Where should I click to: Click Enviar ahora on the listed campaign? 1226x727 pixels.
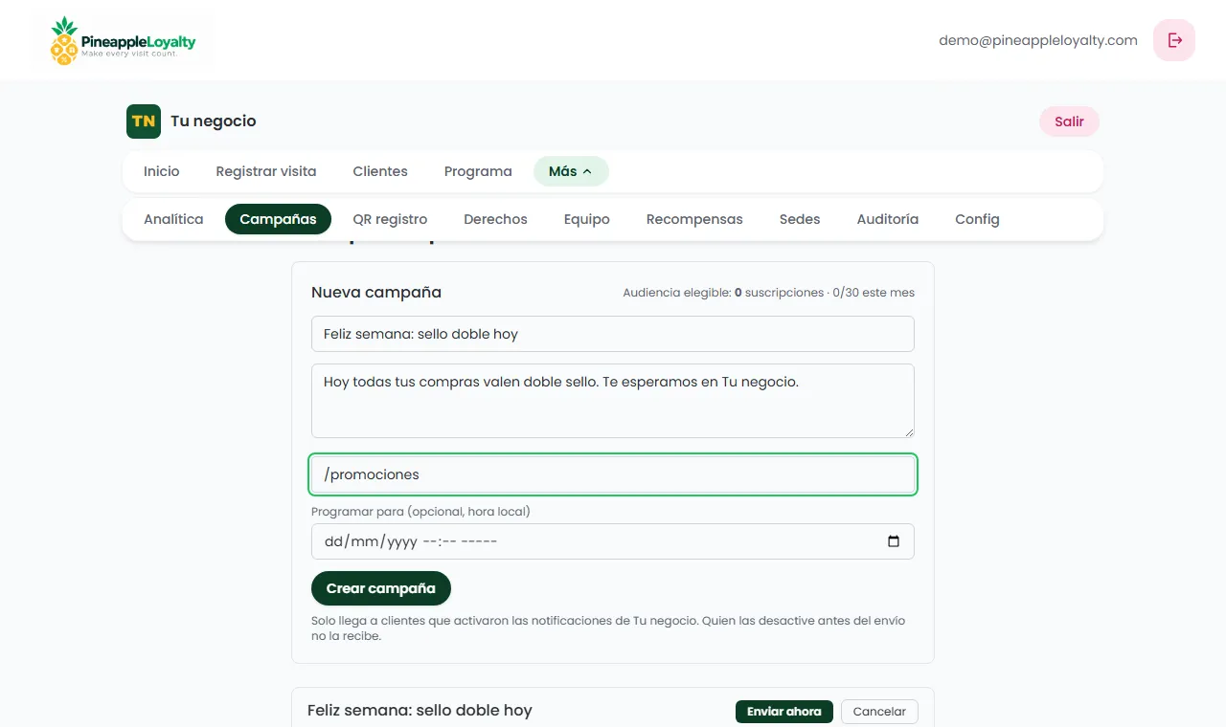tap(784, 712)
